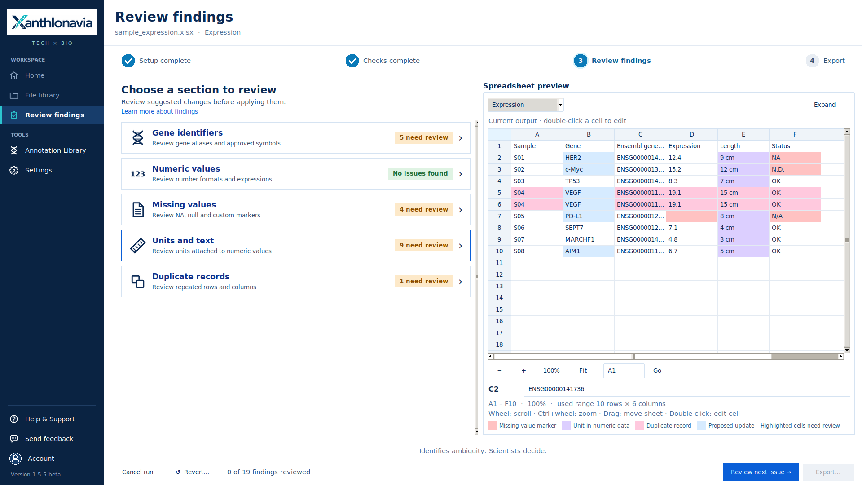This screenshot has height=485, width=862.
Task: Expand the Missing values section chevron
Action: tap(461, 210)
